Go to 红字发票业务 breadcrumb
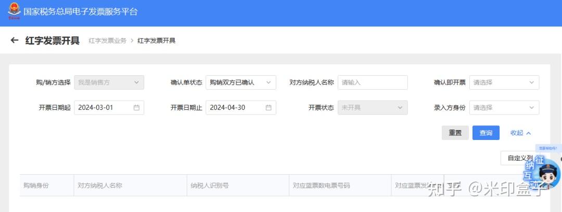The image size is (562, 212). [x=108, y=40]
